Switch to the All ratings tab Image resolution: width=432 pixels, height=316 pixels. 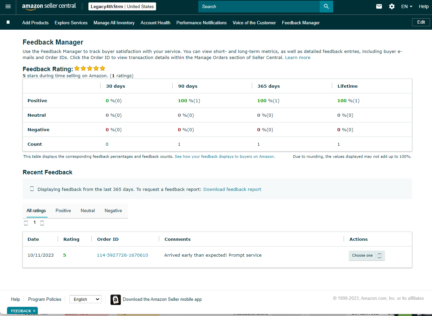click(36, 211)
